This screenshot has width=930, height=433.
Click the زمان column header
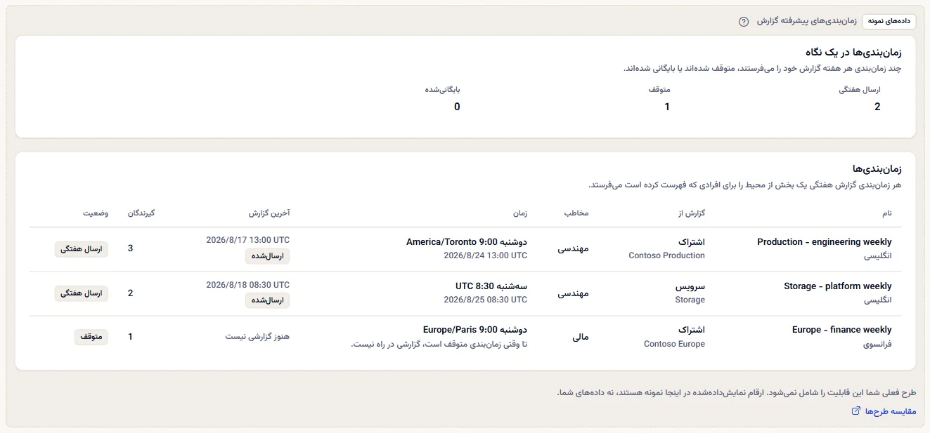[x=522, y=213]
